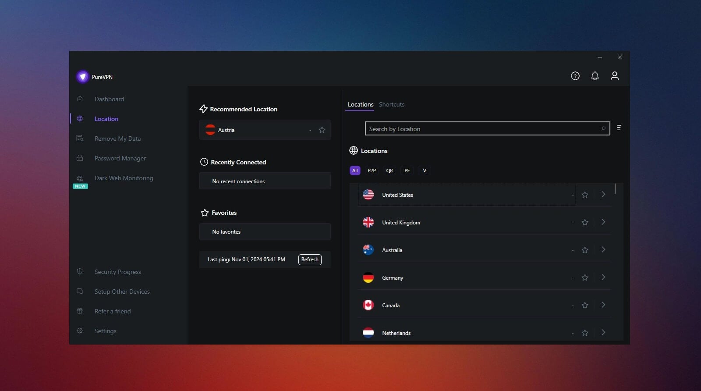
Task: Open Dark Web Monitoring page
Action: click(124, 178)
